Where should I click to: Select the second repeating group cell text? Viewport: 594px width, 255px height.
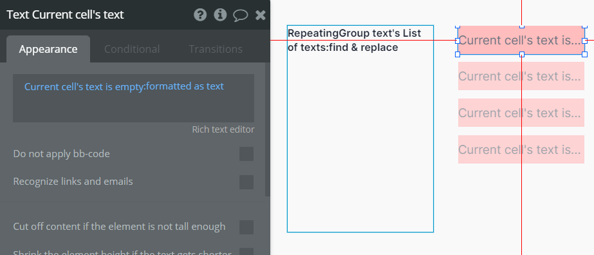(x=521, y=76)
